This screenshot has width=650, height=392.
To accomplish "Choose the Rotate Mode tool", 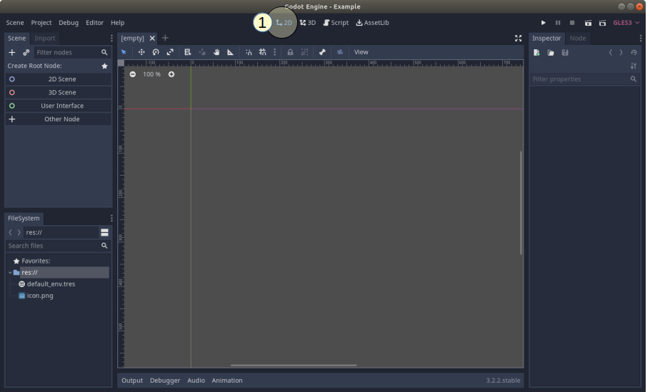I will click(156, 52).
